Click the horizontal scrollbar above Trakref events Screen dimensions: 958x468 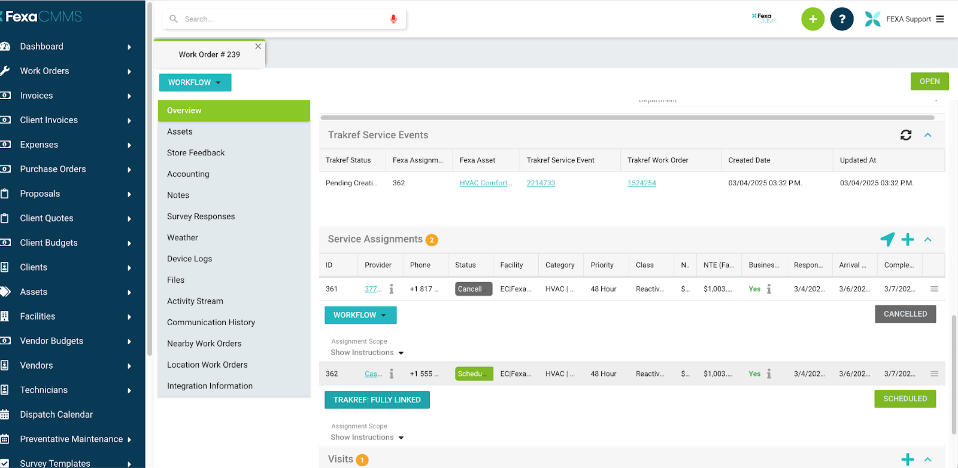(x=627, y=118)
